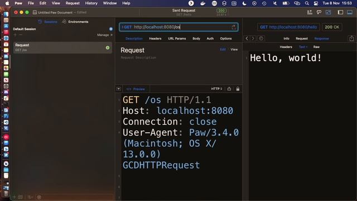Image resolution: width=357 pixels, height=201 pixels.
Task: Click the 200 OK status badge
Action: (332, 27)
